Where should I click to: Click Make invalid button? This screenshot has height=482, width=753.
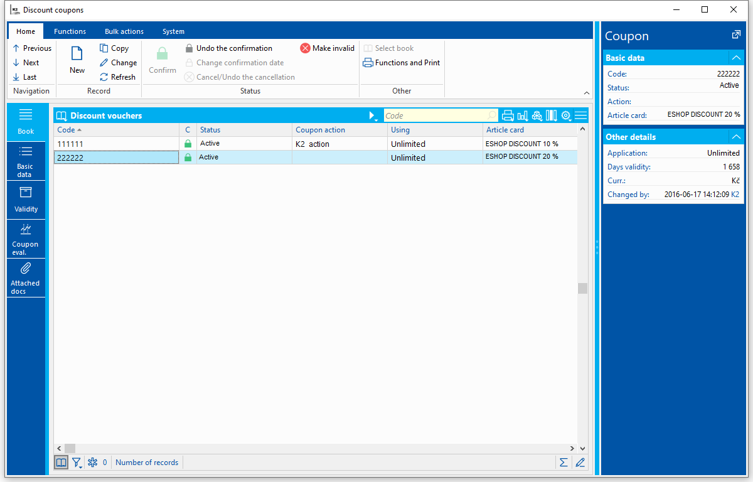[327, 48]
